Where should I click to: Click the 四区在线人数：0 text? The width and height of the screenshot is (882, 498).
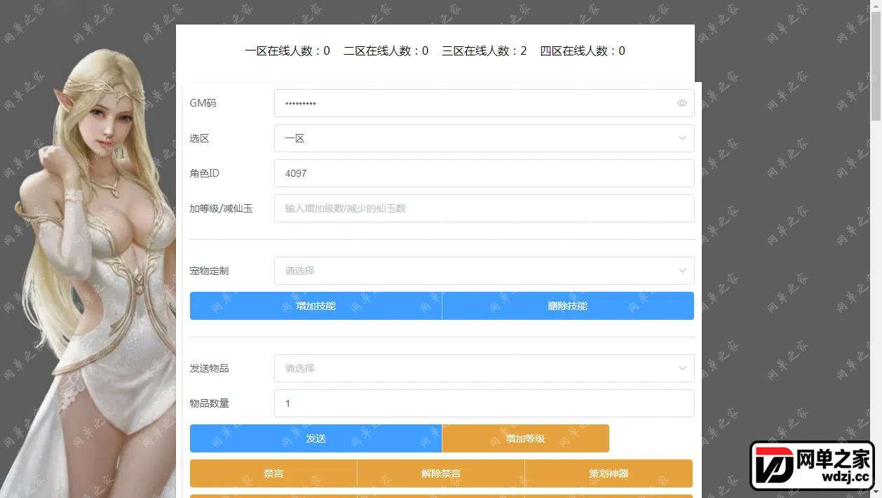point(583,51)
